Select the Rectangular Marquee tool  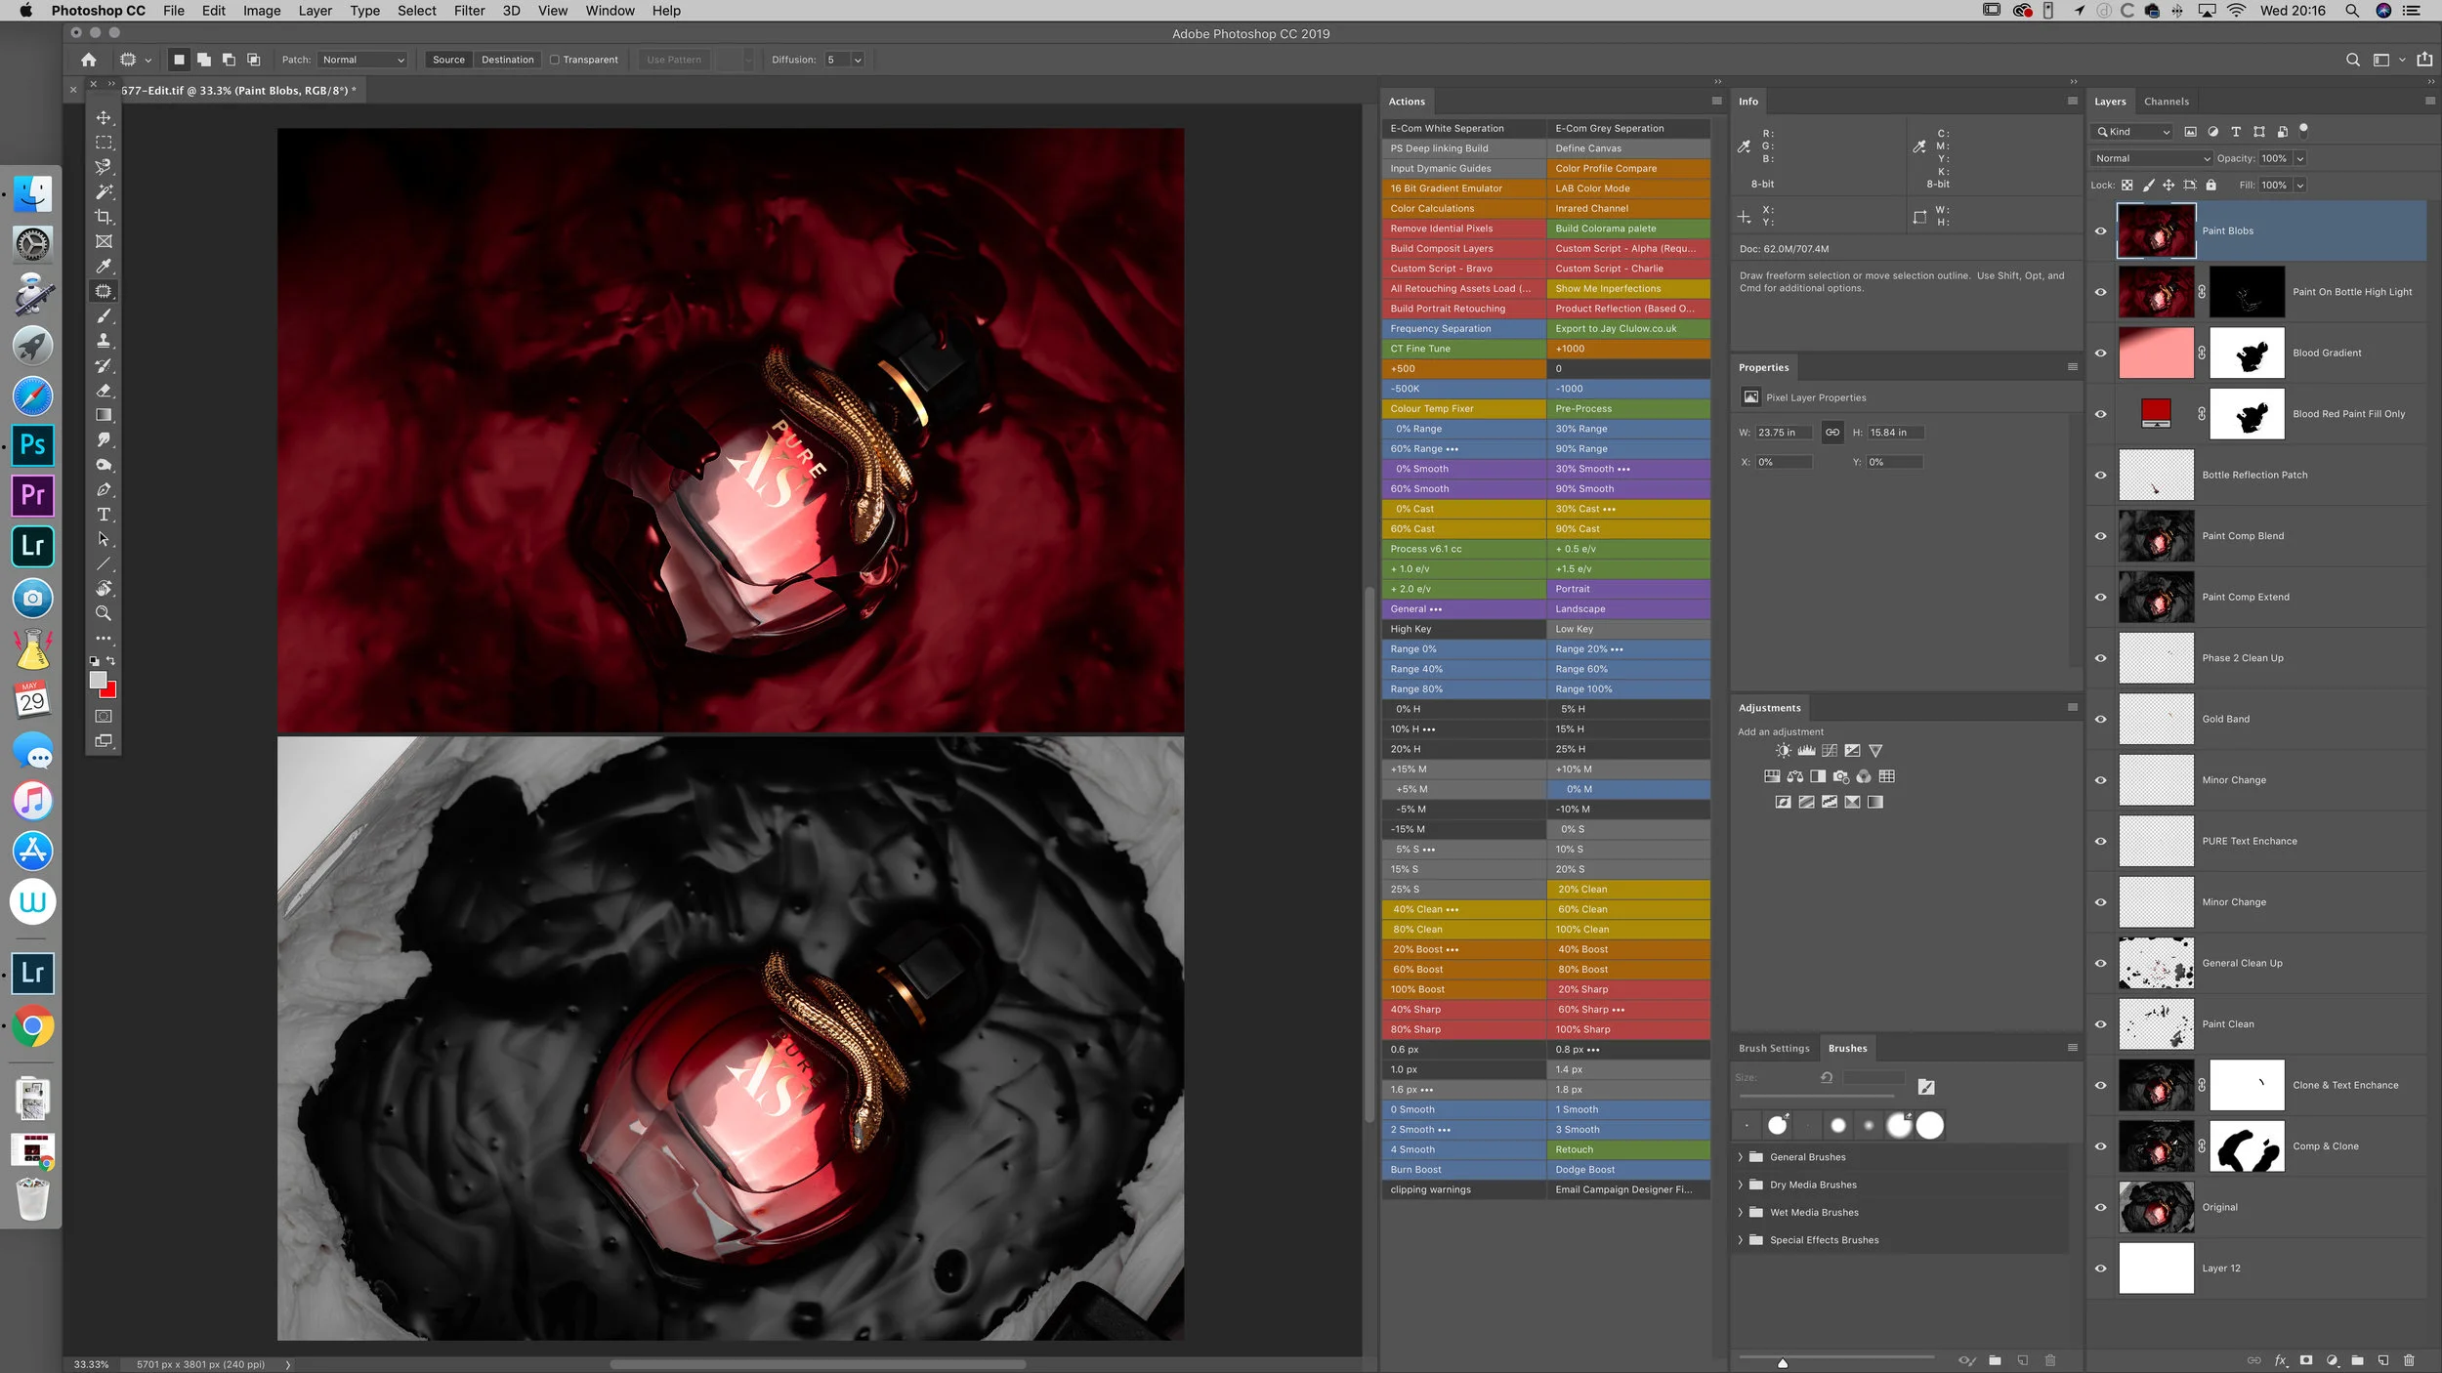tap(104, 142)
